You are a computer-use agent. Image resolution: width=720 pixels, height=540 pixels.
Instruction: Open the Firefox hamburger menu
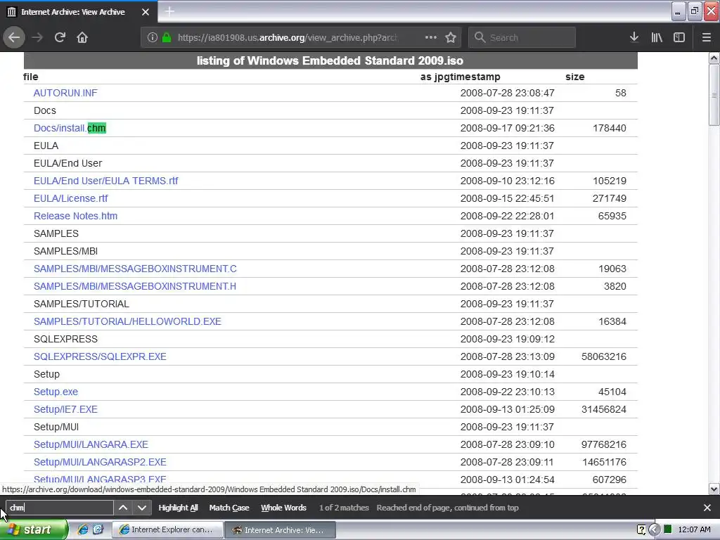(x=707, y=37)
